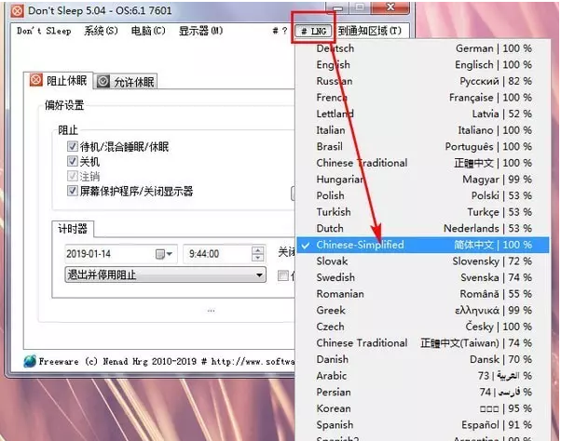Tick the checkbox right of action dropdown
Screen dimensions: 561x441
(x=283, y=275)
